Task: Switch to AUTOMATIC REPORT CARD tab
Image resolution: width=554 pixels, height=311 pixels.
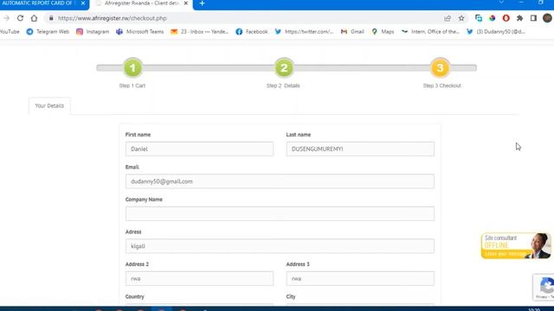Action: (40, 3)
